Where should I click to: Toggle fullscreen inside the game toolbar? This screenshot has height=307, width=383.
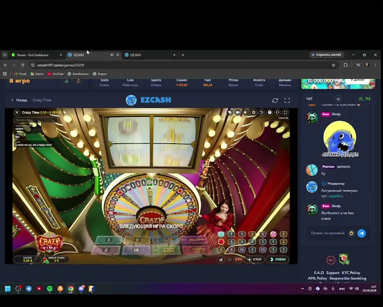pyautogui.click(x=286, y=113)
